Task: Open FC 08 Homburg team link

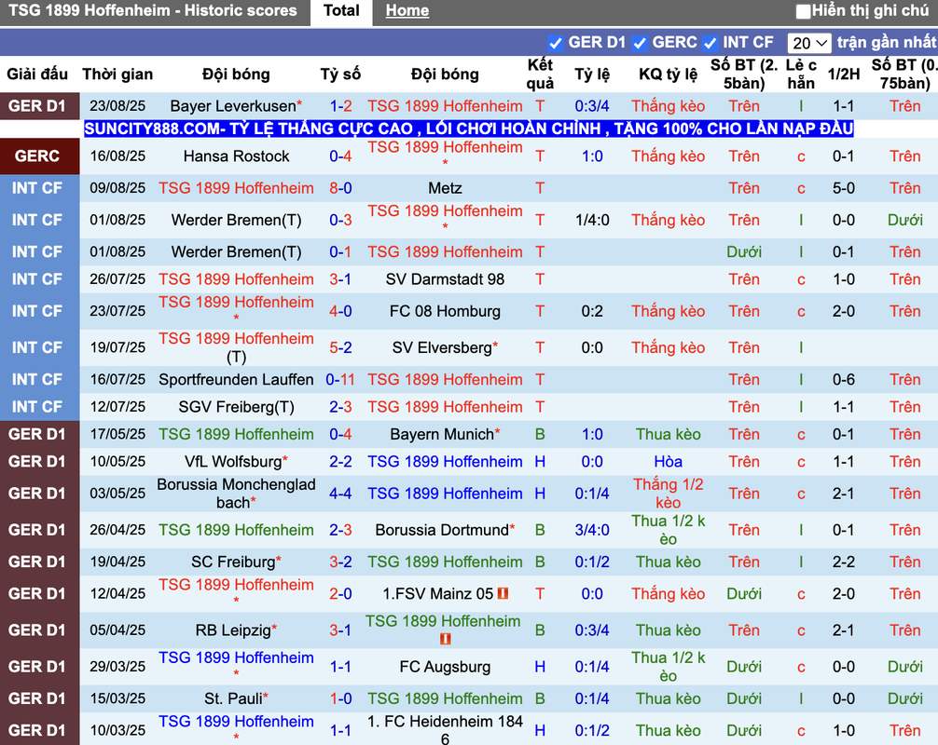Action: point(445,311)
